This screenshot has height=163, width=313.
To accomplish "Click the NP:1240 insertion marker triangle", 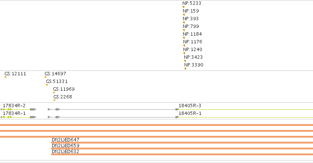I will (x=184, y=53).
